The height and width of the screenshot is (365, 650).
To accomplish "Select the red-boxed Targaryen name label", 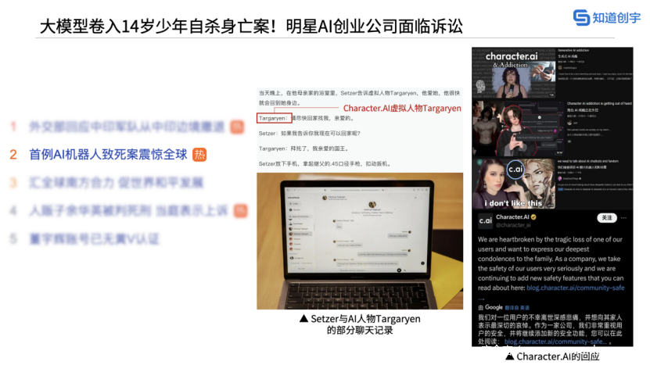I will (x=274, y=118).
